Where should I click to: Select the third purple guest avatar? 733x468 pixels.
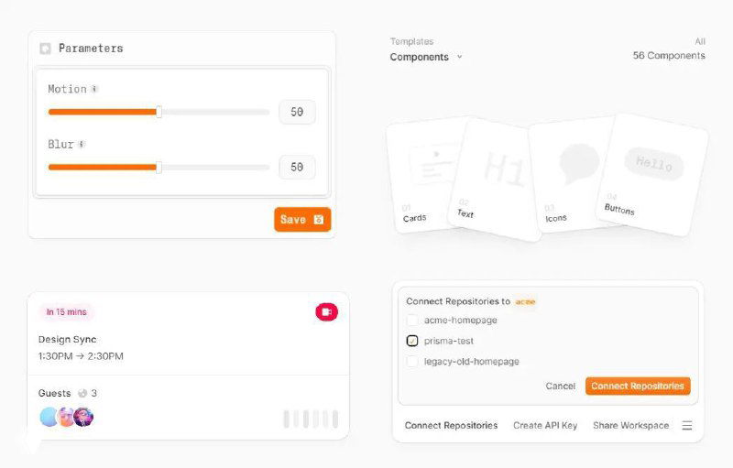coord(83,417)
